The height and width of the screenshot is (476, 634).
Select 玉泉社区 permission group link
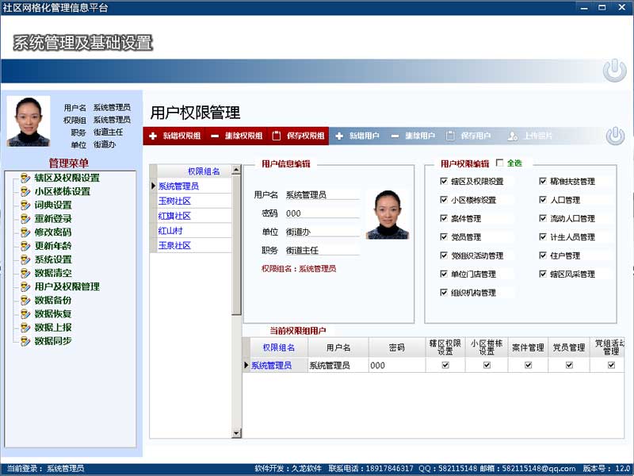(174, 245)
